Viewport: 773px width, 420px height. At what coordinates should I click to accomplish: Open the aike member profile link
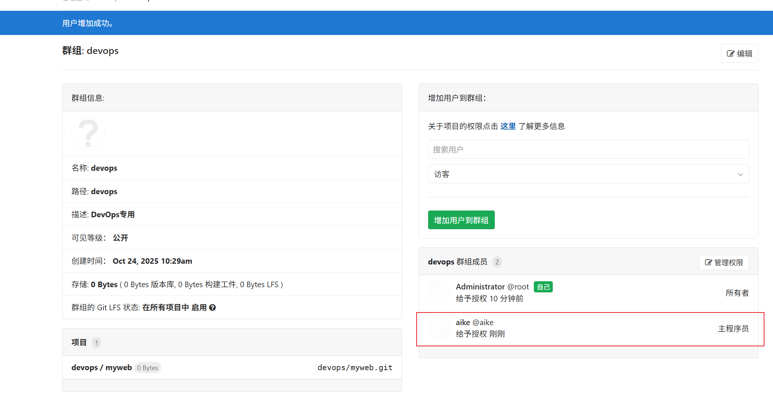pos(463,323)
